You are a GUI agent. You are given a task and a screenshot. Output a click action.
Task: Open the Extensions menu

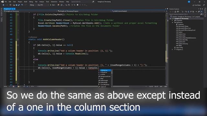(54, 2)
